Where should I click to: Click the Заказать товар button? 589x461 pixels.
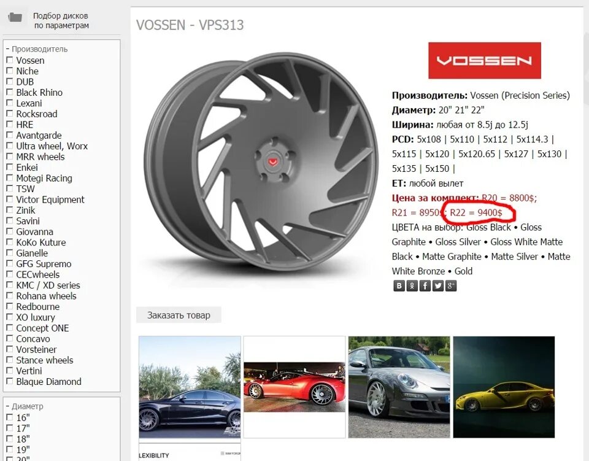(x=179, y=316)
